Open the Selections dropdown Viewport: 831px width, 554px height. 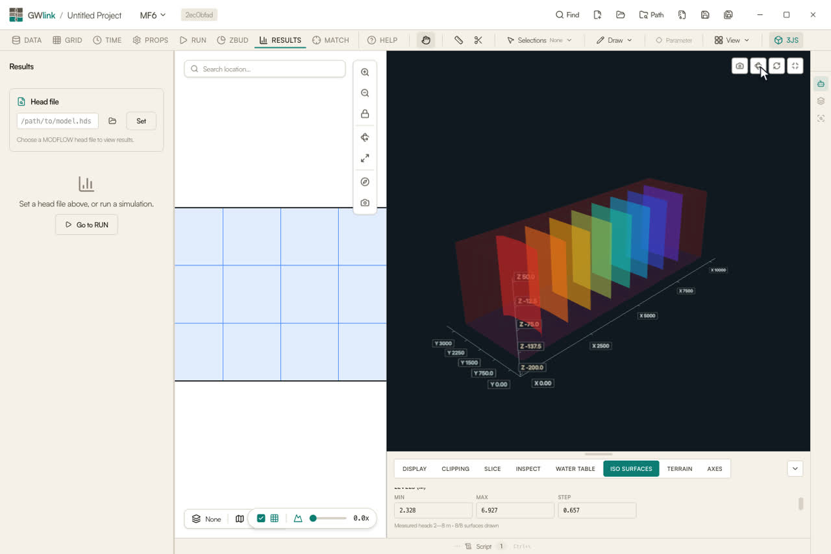540,40
